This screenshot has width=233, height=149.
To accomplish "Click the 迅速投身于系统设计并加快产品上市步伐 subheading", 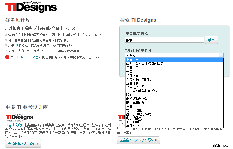I will pos(40,28).
